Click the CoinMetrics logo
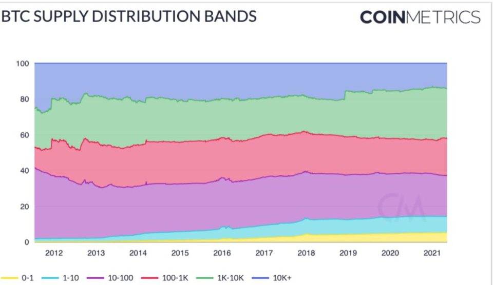Viewport: 493px width, 285px height. click(x=420, y=17)
